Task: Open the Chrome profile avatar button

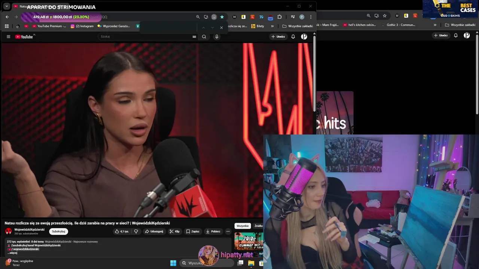Action: 302,17
